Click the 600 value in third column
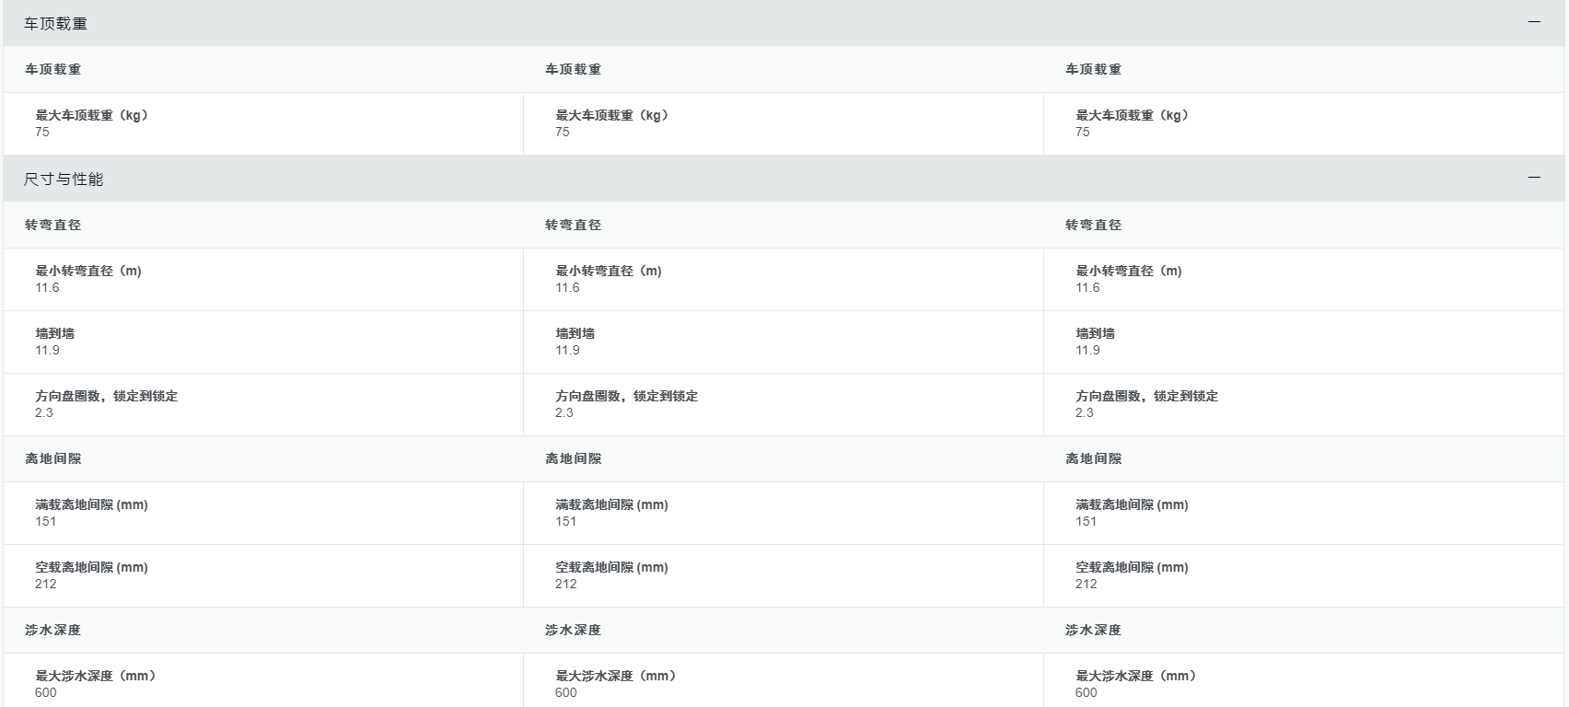 coord(1086,692)
